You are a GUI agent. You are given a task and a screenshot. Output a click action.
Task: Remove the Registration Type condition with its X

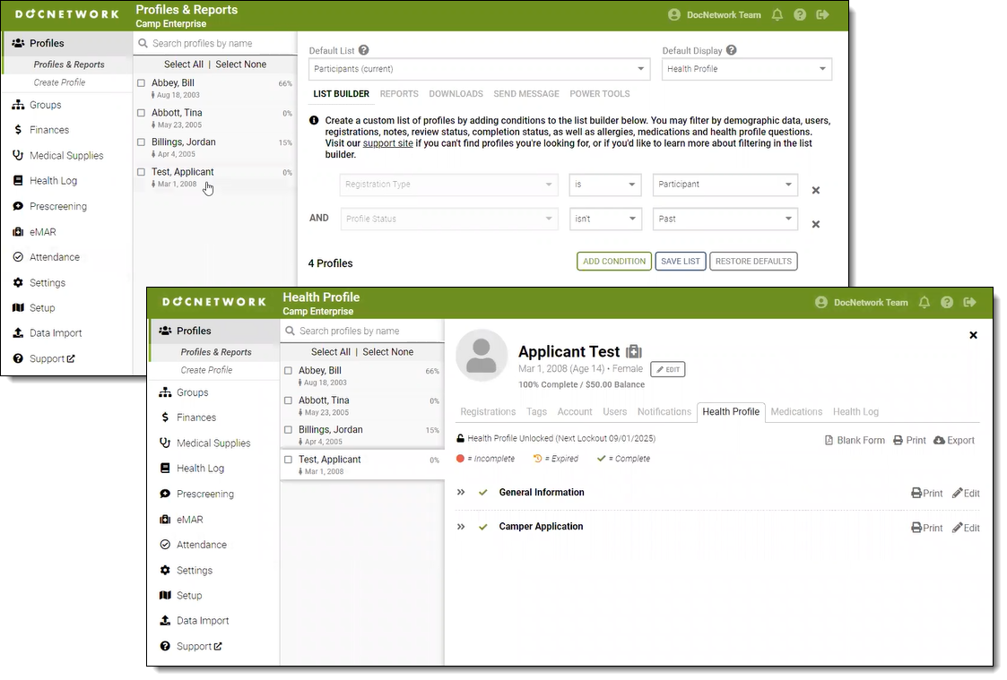click(815, 190)
